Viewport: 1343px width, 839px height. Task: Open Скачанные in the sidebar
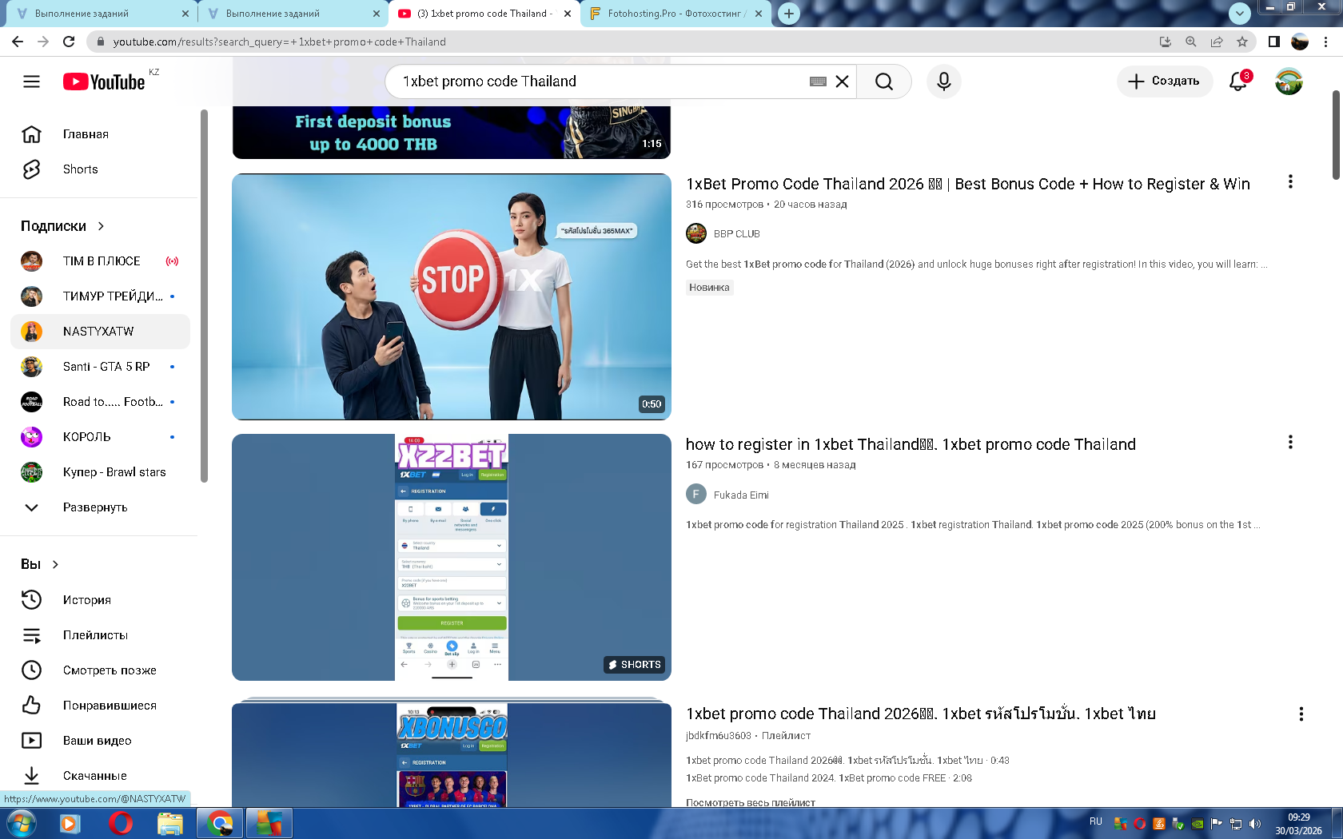[x=101, y=776]
